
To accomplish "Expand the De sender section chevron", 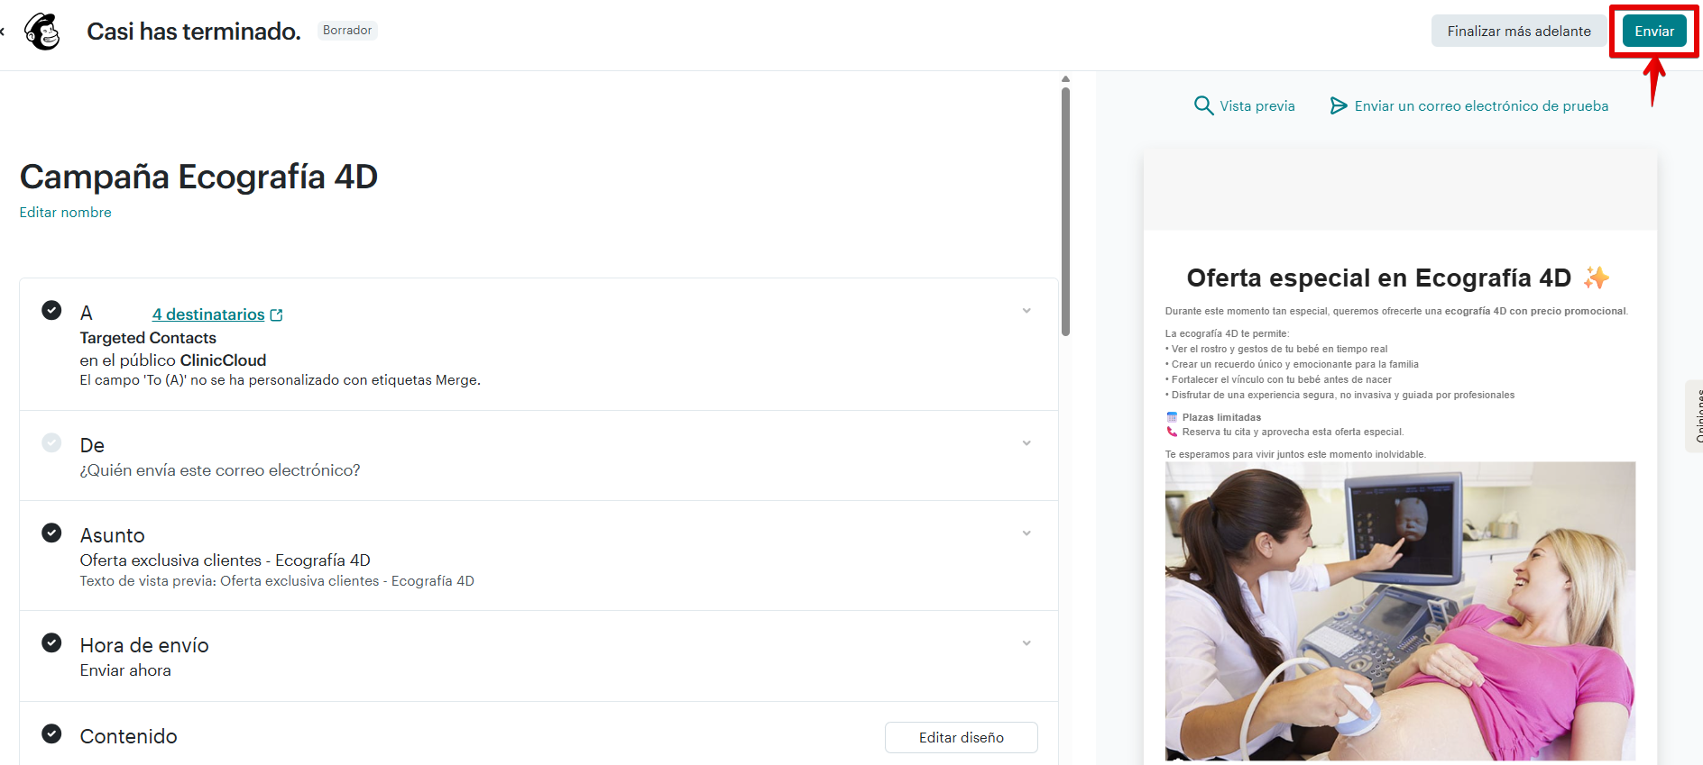I will point(1026,443).
